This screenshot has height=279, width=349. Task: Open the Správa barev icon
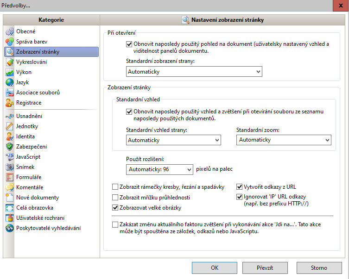click(x=10, y=42)
